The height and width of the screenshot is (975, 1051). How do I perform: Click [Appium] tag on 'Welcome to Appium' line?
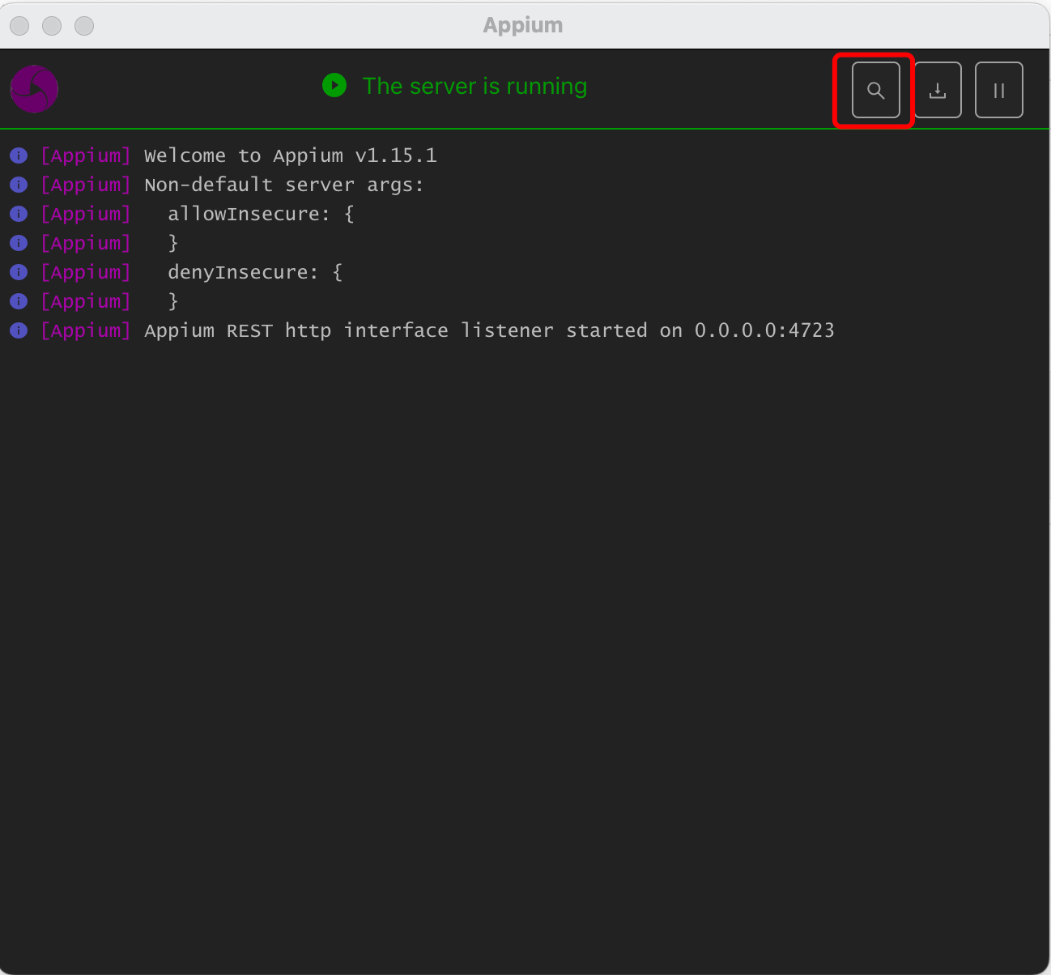coord(86,155)
